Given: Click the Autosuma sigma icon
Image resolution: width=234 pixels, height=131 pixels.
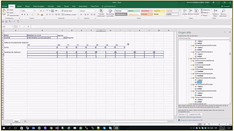Looking at the screenshot, I should click(x=202, y=10).
